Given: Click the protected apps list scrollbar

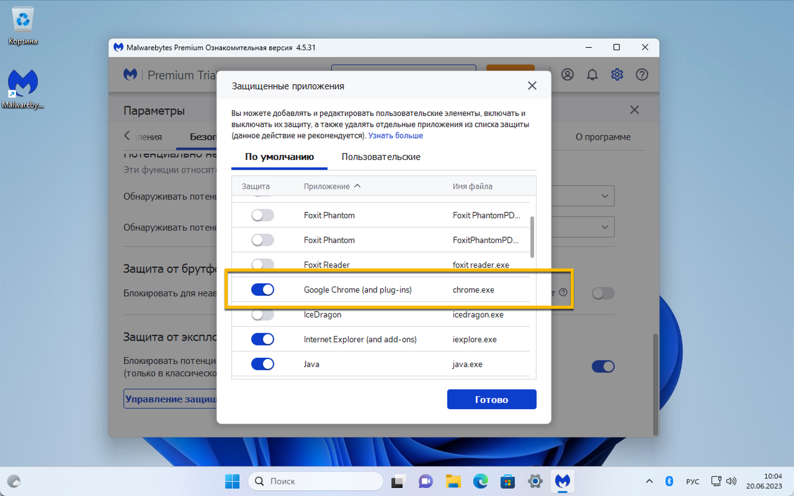Looking at the screenshot, I should click(532, 237).
